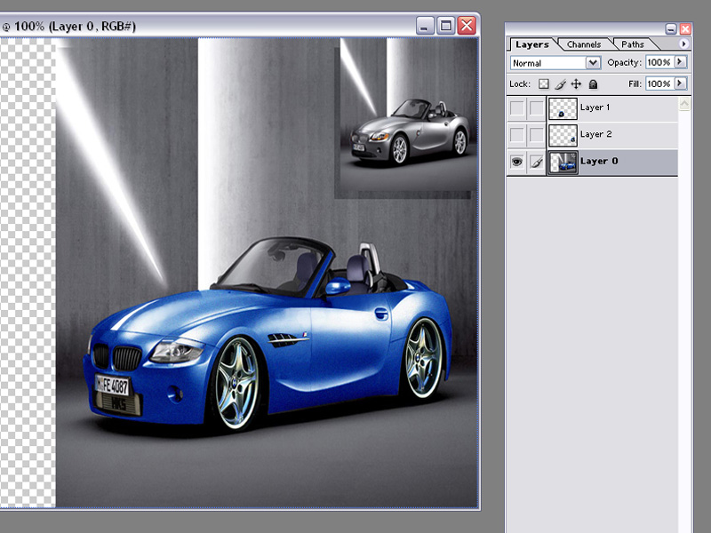Open the Fill slider arrow
The height and width of the screenshot is (533, 711).
click(x=680, y=84)
